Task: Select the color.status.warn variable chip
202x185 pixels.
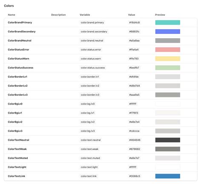Action: point(91,59)
